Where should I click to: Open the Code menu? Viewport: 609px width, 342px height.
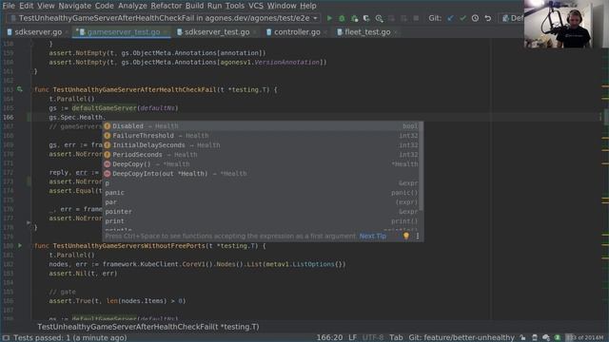pos(104,6)
